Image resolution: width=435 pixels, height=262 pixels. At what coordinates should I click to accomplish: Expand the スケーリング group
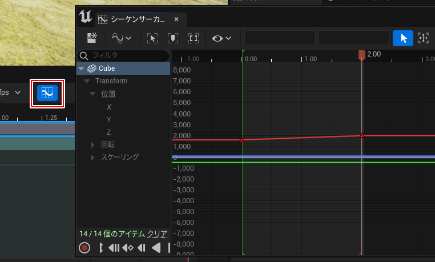(93, 157)
